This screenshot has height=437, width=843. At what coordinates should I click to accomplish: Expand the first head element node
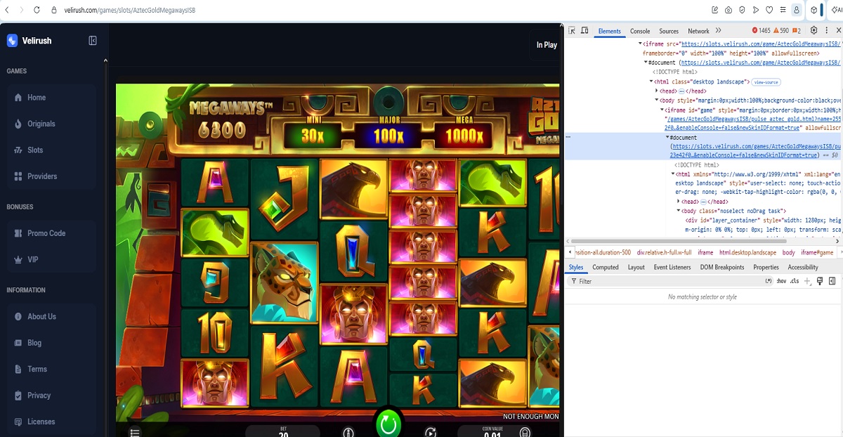click(657, 91)
